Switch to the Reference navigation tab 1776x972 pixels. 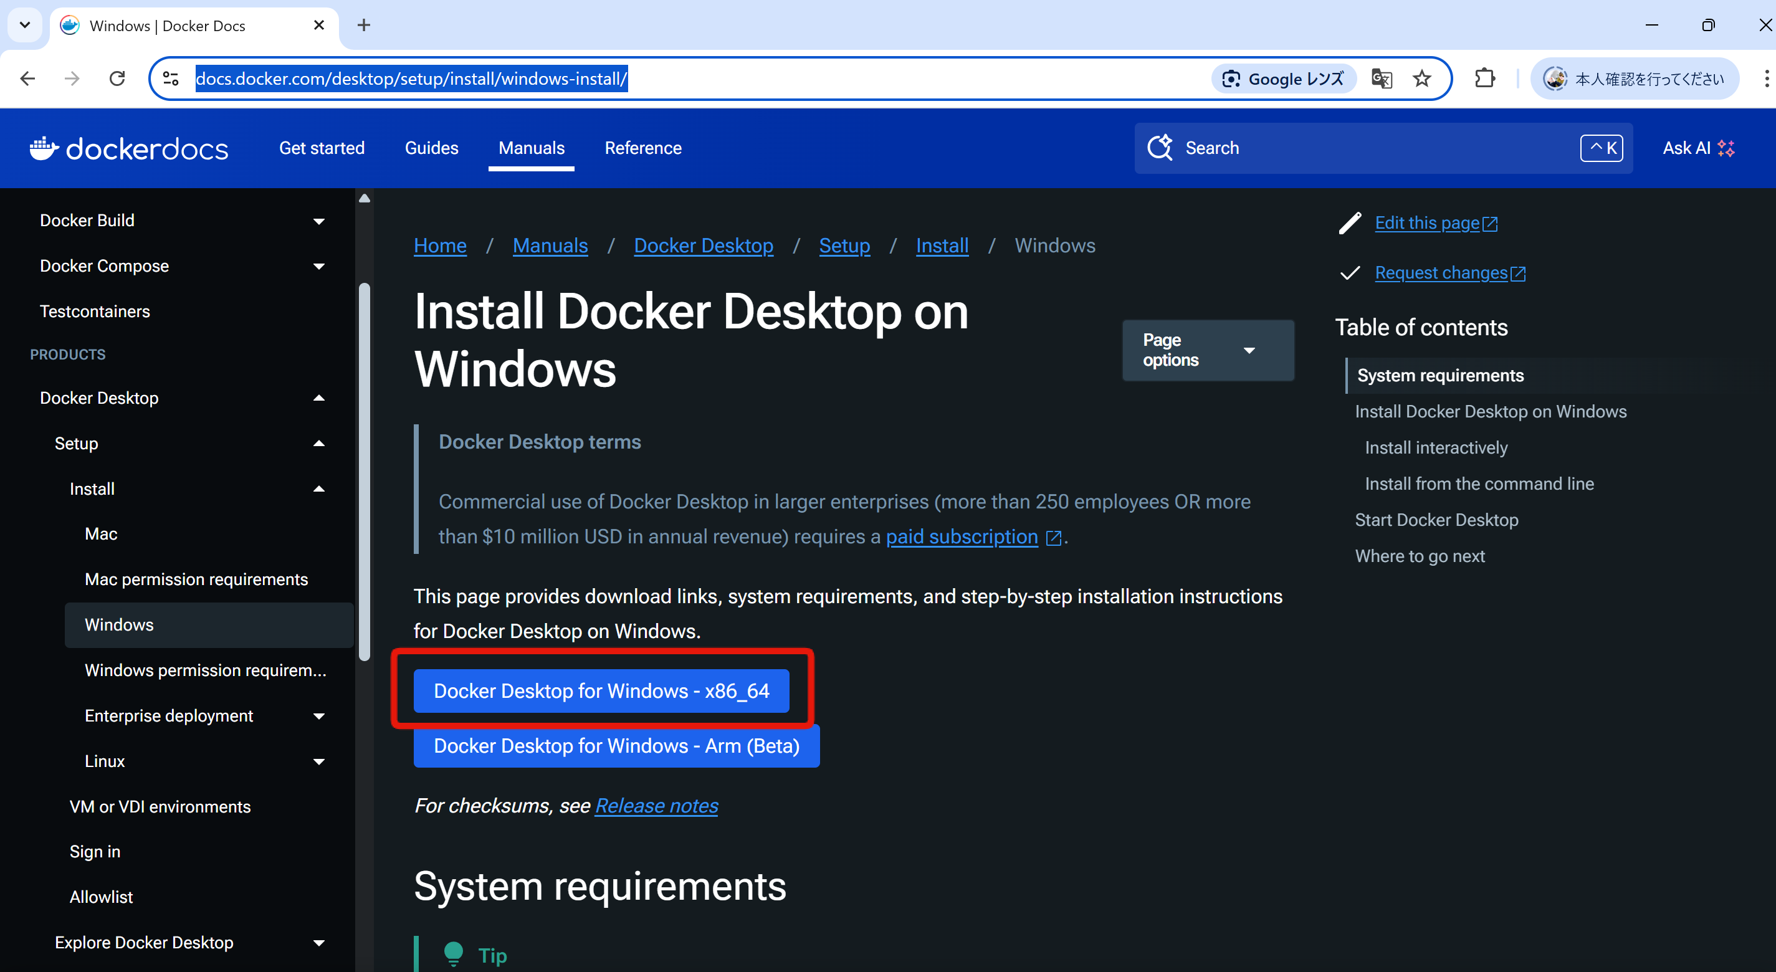[x=642, y=148]
